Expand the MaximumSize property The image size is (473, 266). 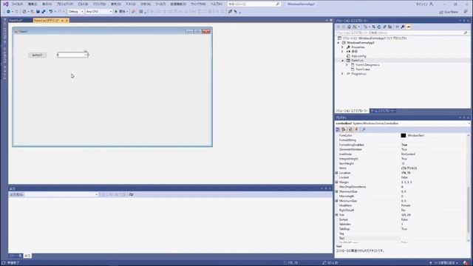(337, 191)
